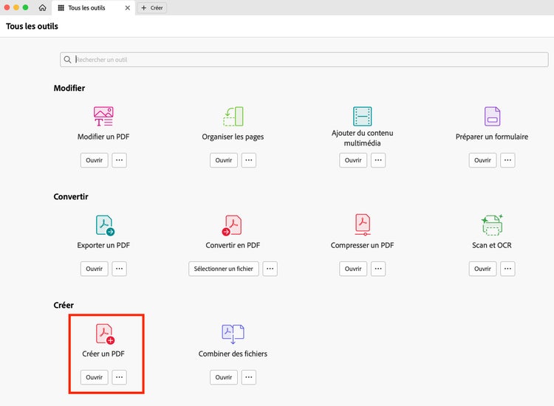The height and width of the screenshot is (406, 554).
Task: Click the Créer new tab button
Action: [x=152, y=8]
